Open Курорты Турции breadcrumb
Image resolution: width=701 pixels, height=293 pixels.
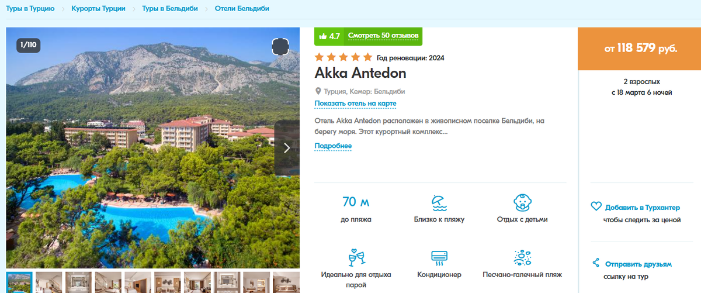coord(98,9)
